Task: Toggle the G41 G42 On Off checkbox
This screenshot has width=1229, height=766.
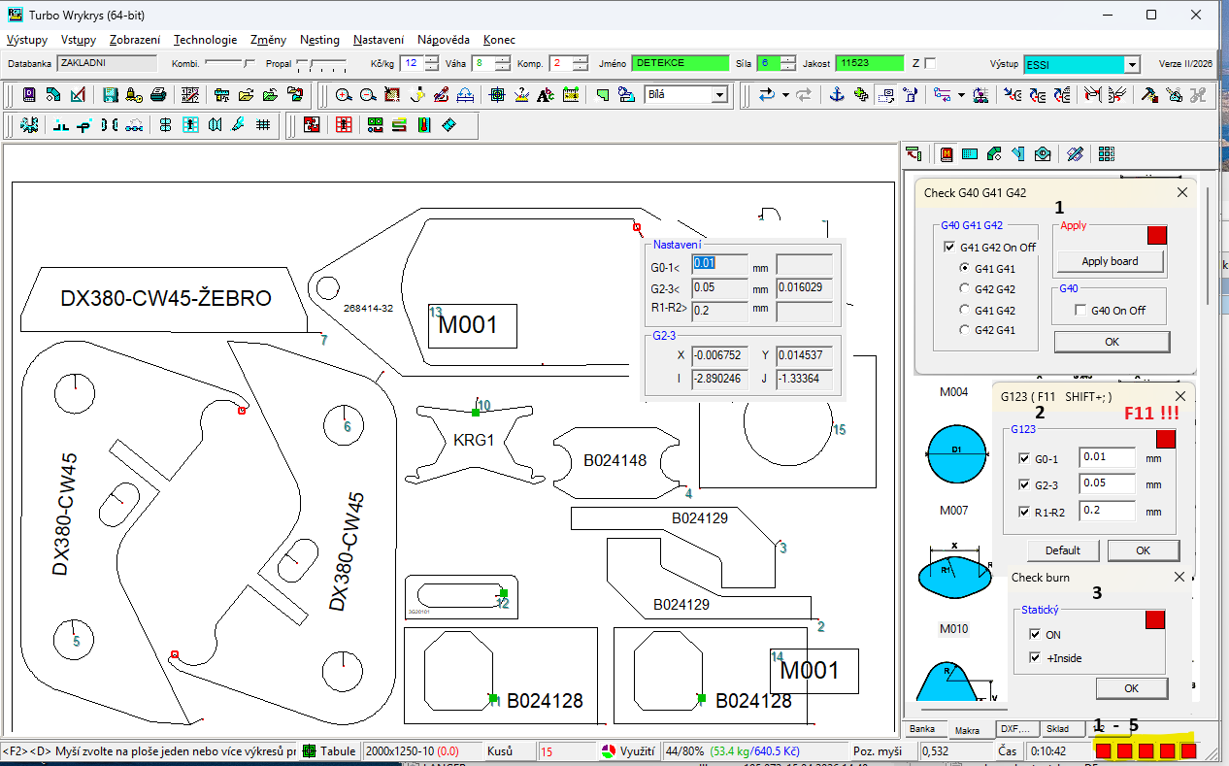Action: click(x=949, y=248)
